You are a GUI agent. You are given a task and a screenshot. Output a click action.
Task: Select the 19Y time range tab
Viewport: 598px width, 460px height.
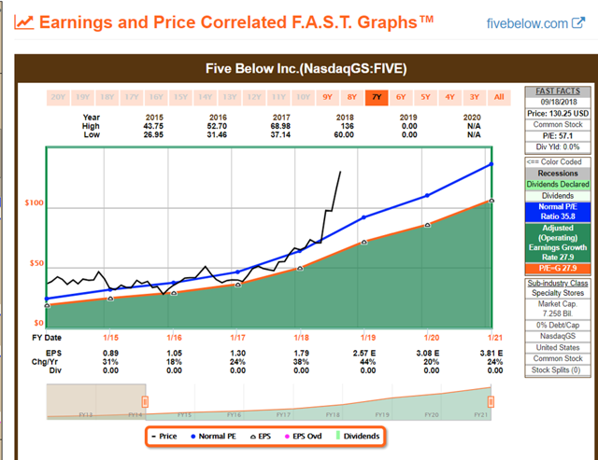[x=82, y=97]
